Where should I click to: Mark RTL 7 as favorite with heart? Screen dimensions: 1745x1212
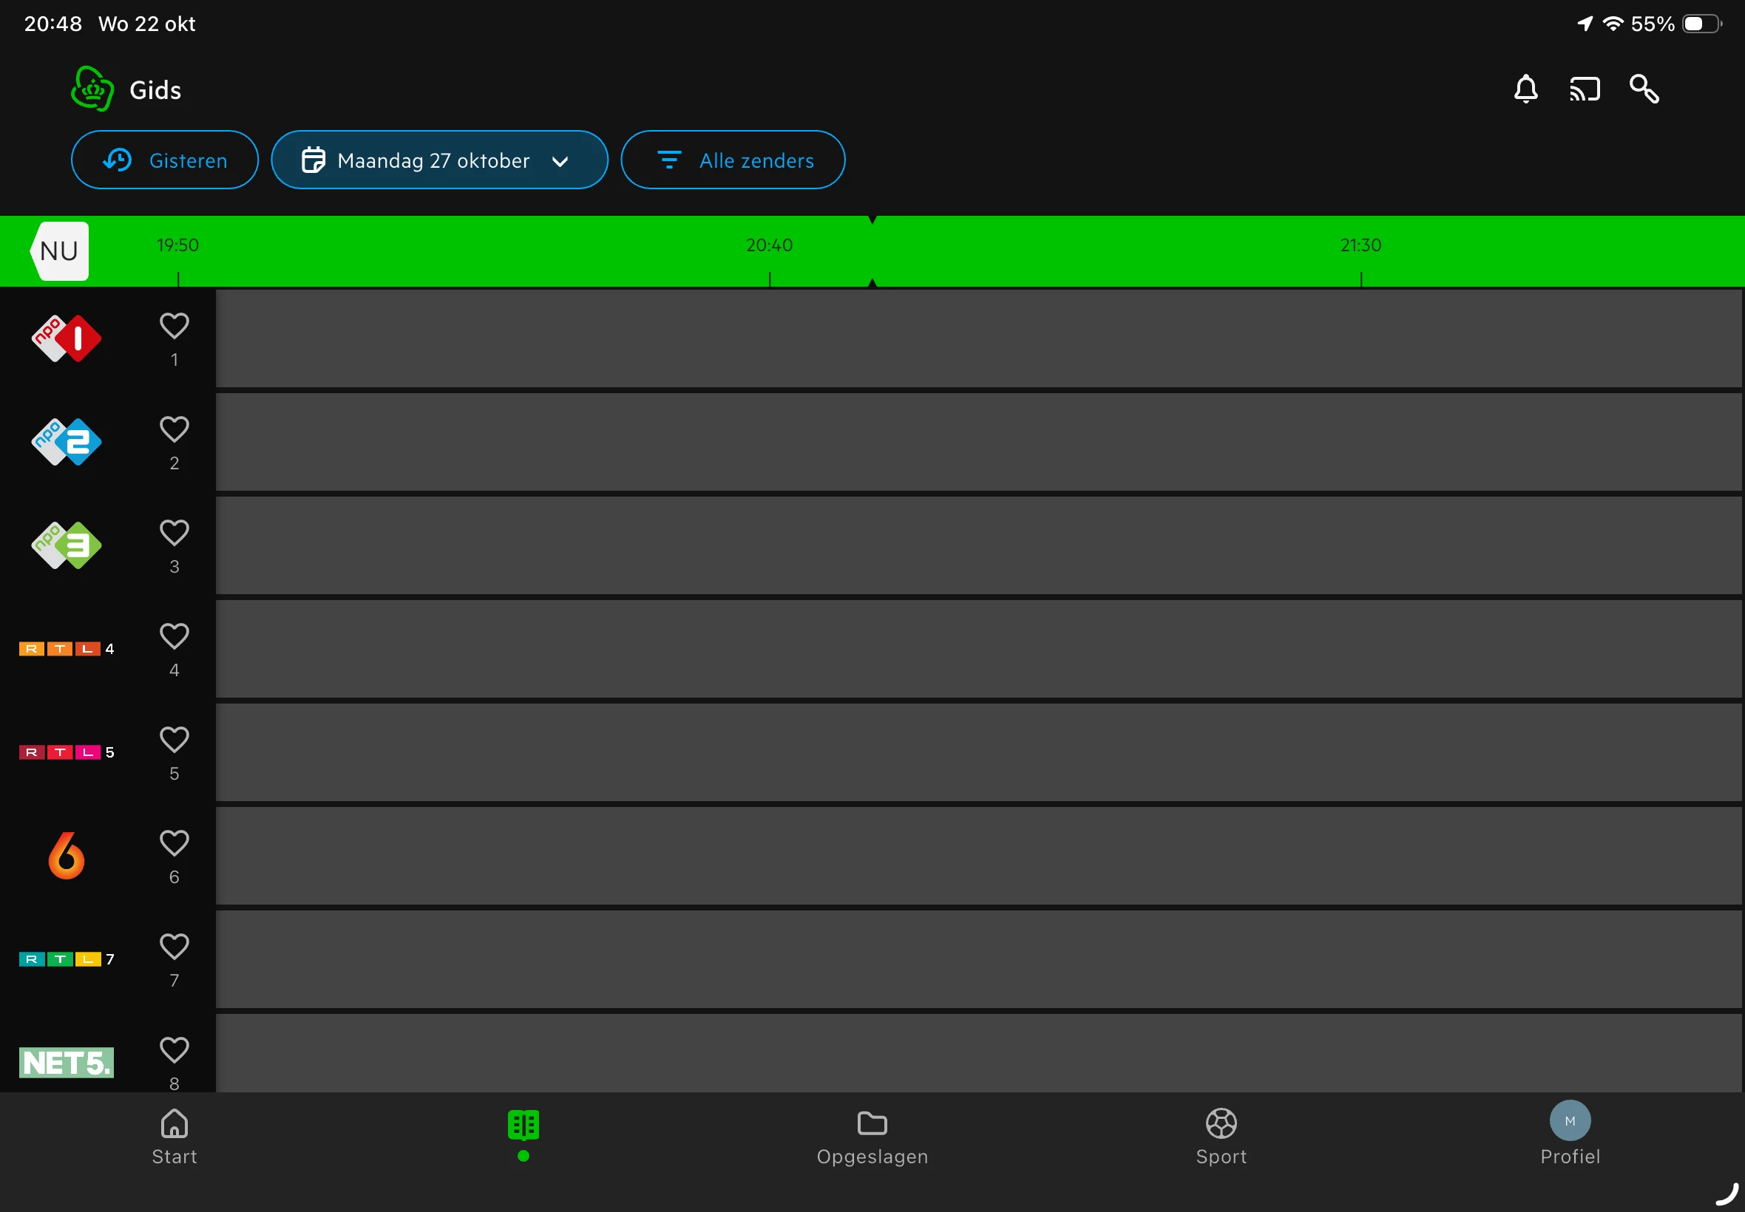coord(174,947)
